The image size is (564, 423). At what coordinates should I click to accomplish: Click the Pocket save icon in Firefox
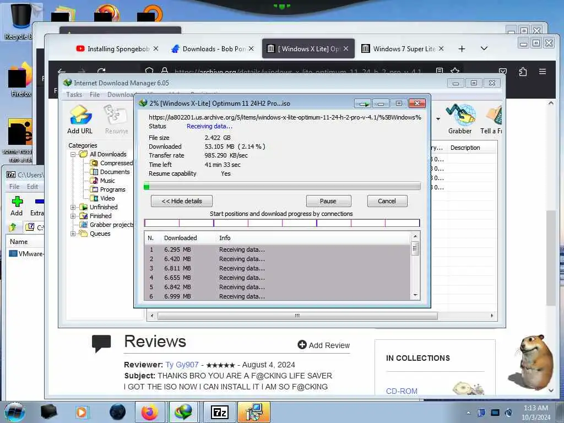(x=503, y=72)
